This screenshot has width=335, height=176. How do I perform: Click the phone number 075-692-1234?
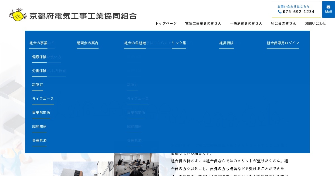[299, 12]
